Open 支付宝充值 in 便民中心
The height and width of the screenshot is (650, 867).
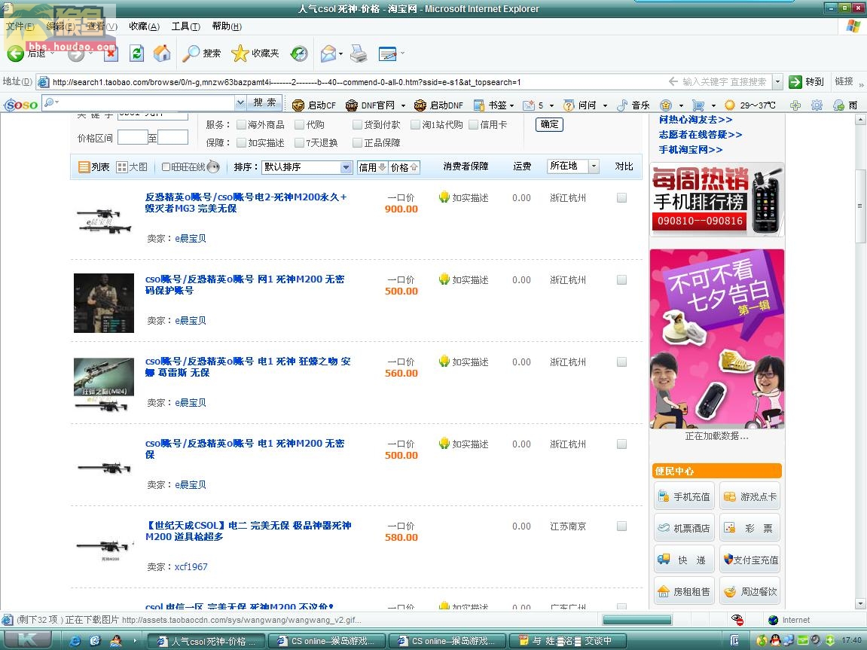click(x=750, y=560)
